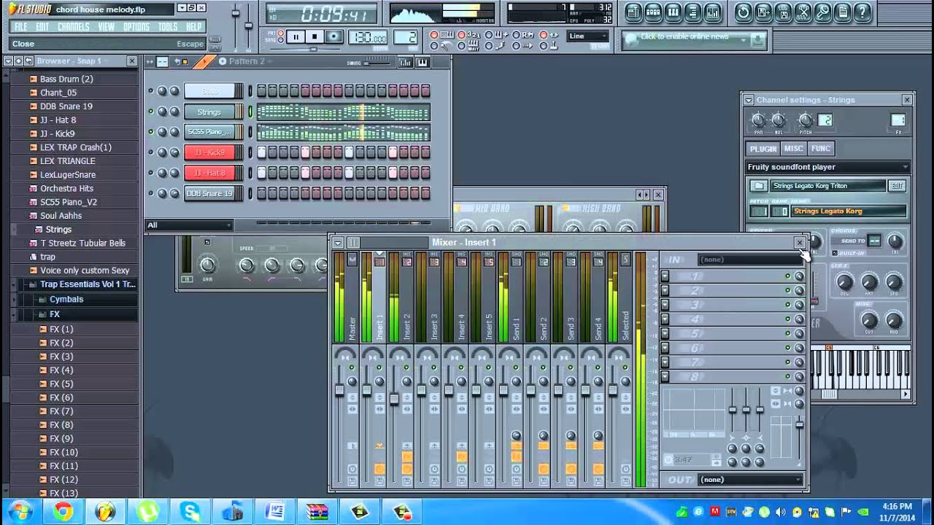Click FL Studio fruit icon on taskbar
This screenshot has width=934, height=525.
[x=106, y=512]
